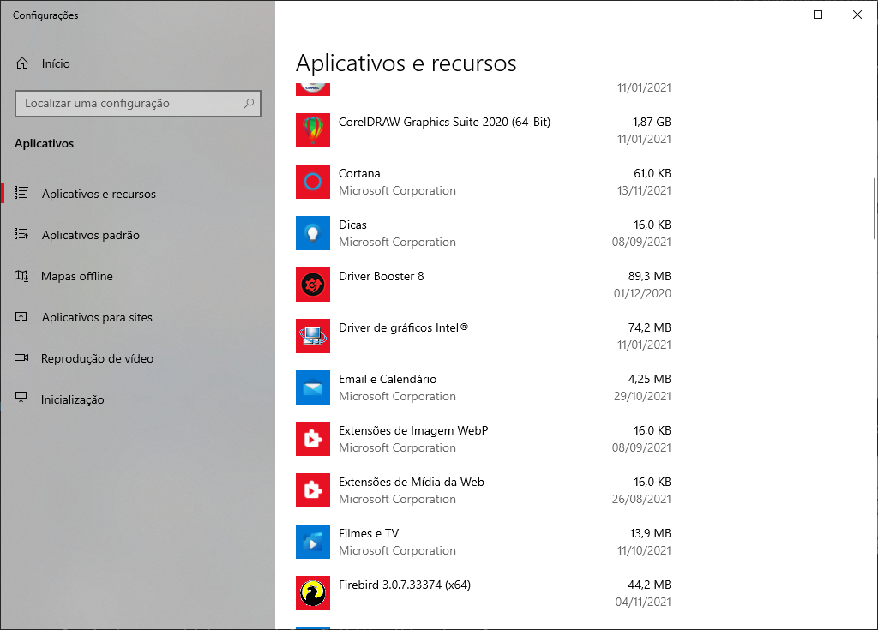Viewport: 878px width, 630px height.
Task: Minimize the Configurações window
Action: coord(779,15)
